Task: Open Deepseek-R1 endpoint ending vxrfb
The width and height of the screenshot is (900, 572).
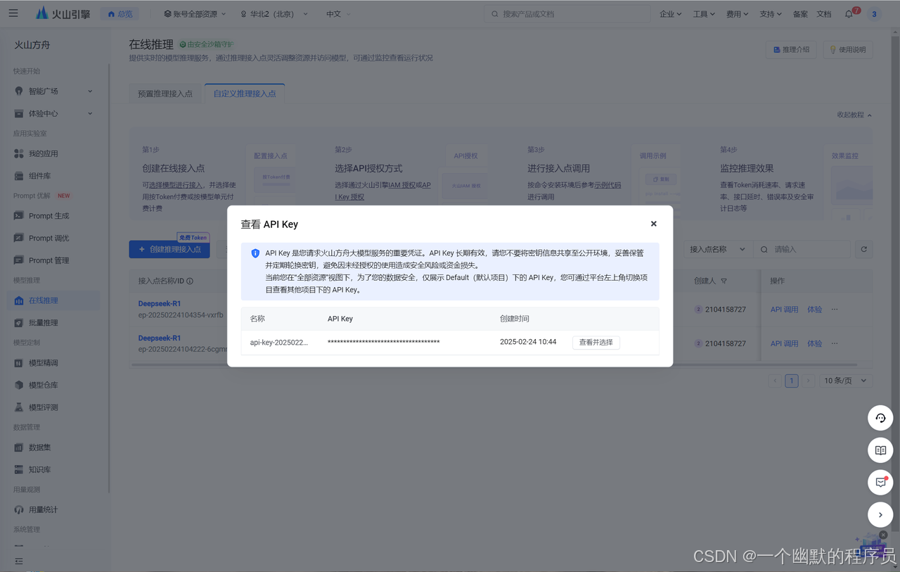Action: pyautogui.click(x=159, y=304)
